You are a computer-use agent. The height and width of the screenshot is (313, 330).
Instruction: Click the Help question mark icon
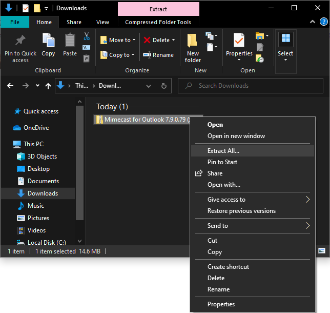pos(324,22)
